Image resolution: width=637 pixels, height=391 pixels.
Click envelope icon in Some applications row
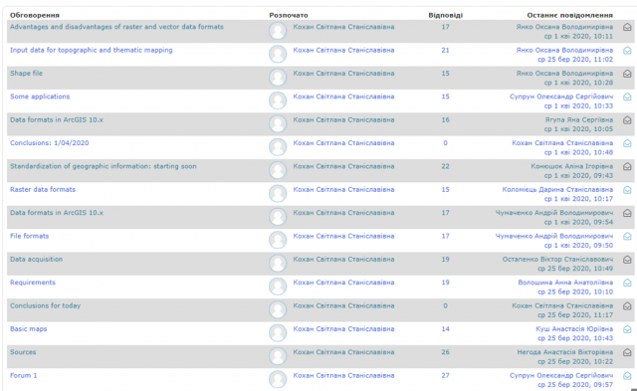click(627, 97)
